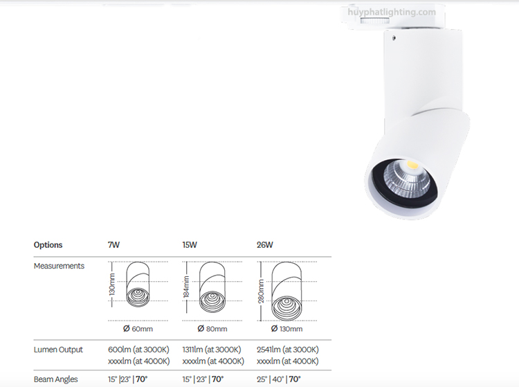Select the "15W" column heading
519x387 pixels.
(190, 245)
